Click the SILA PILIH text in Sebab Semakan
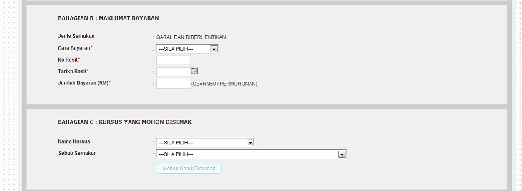Screen dimensions: 522x191 click(x=176, y=155)
